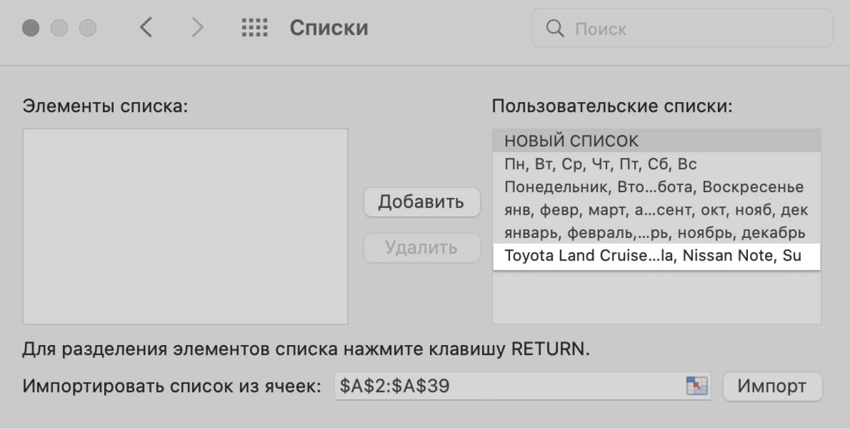Select the Понедельник weekday names list
This screenshot has width=850, height=429.
click(x=656, y=187)
